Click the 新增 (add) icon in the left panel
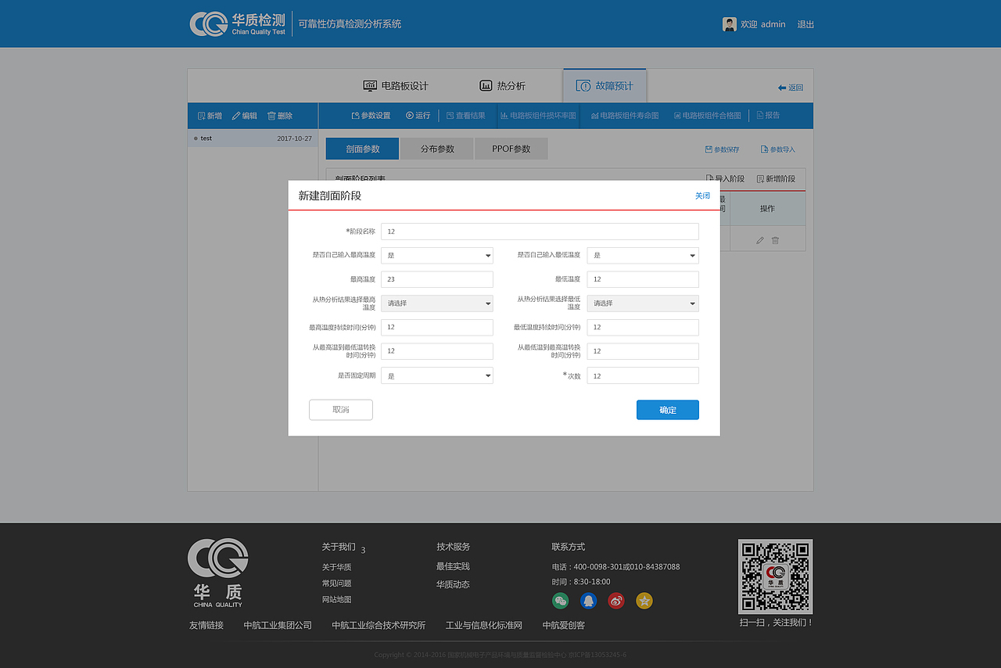The image size is (1001, 668). pyautogui.click(x=201, y=116)
